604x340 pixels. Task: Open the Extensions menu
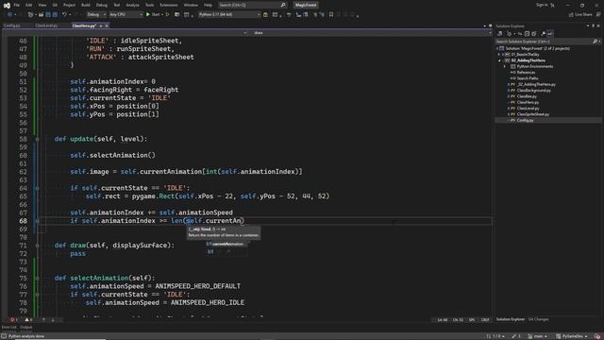(x=169, y=5)
